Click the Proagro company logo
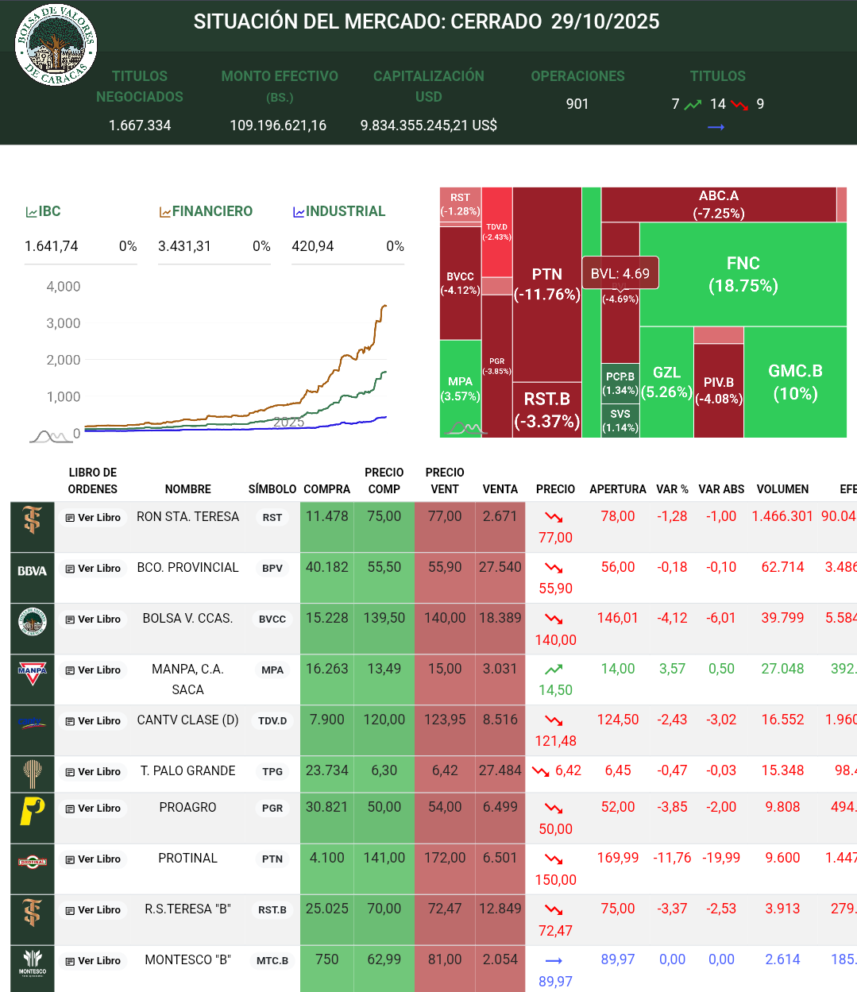Image resolution: width=857 pixels, height=992 pixels. point(33,811)
